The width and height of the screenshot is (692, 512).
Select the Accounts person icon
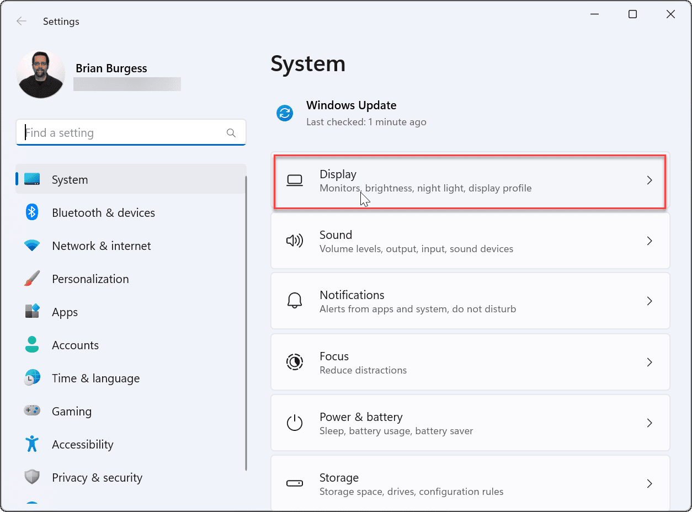pos(32,345)
